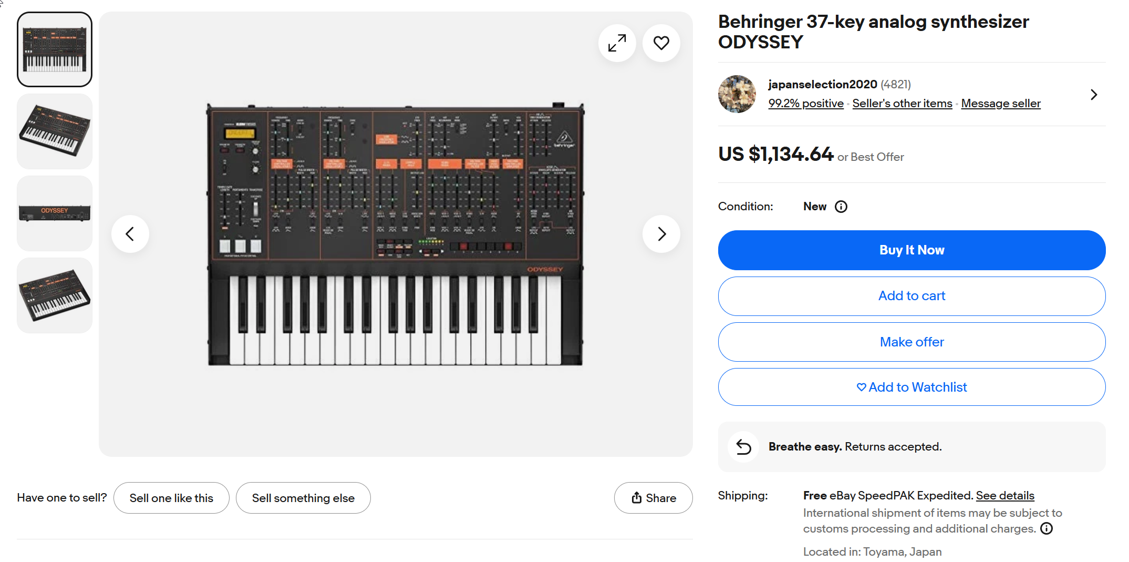Show the previous product image
Image resolution: width=1129 pixels, height=562 pixels.
pyautogui.click(x=130, y=234)
